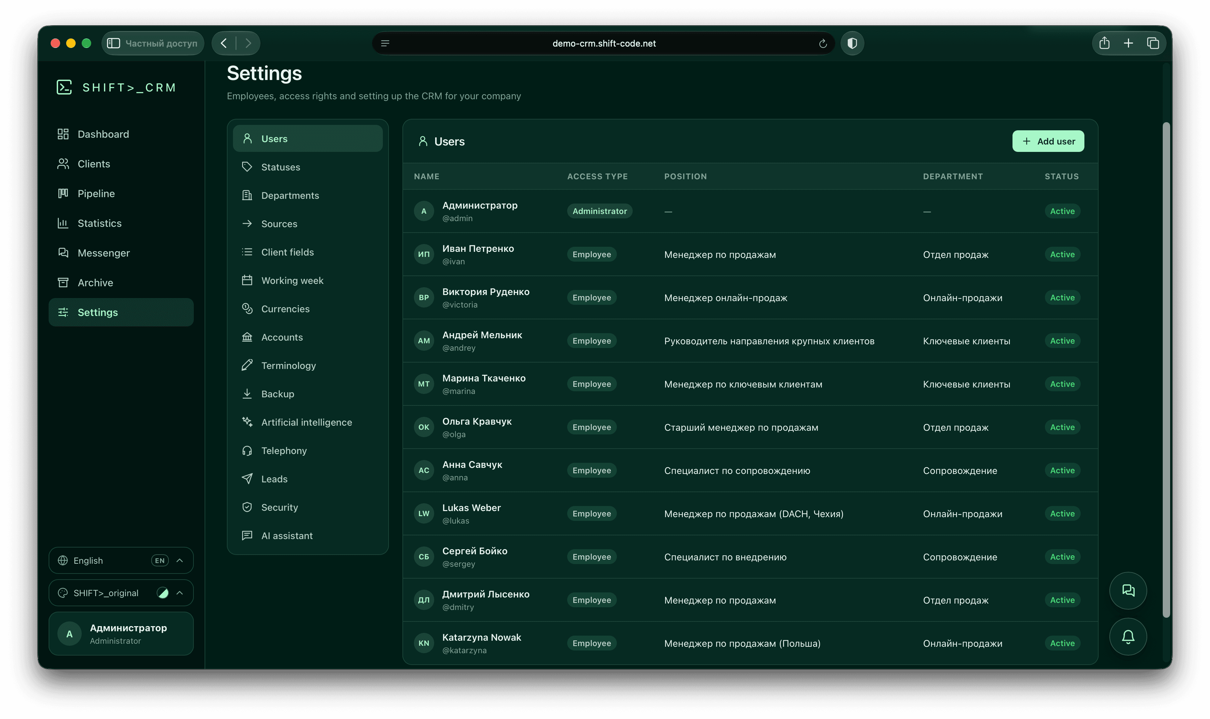Click the ИП avatar of Иван Петренко
The image size is (1210, 719).
(423, 254)
